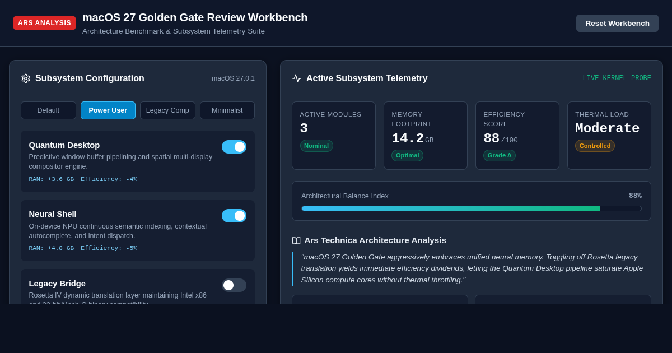The width and height of the screenshot is (672, 353).
Task: Disable the Quantum Desktop toggle
Action: [234, 147]
